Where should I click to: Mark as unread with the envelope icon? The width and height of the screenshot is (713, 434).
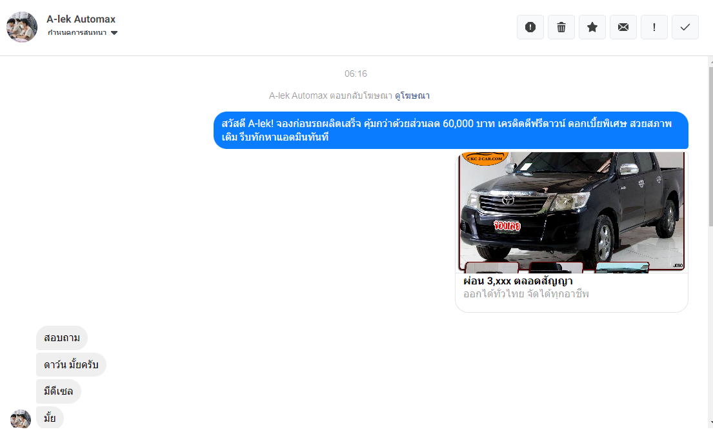(x=623, y=27)
